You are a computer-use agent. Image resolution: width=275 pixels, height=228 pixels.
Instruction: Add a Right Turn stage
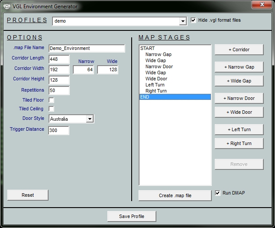(239, 143)
